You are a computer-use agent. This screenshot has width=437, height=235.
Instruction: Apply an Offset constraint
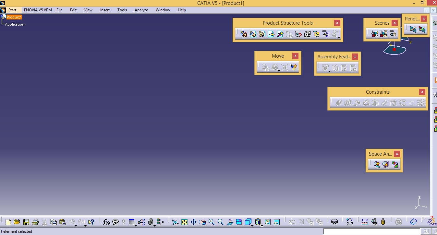coord(357,103)
